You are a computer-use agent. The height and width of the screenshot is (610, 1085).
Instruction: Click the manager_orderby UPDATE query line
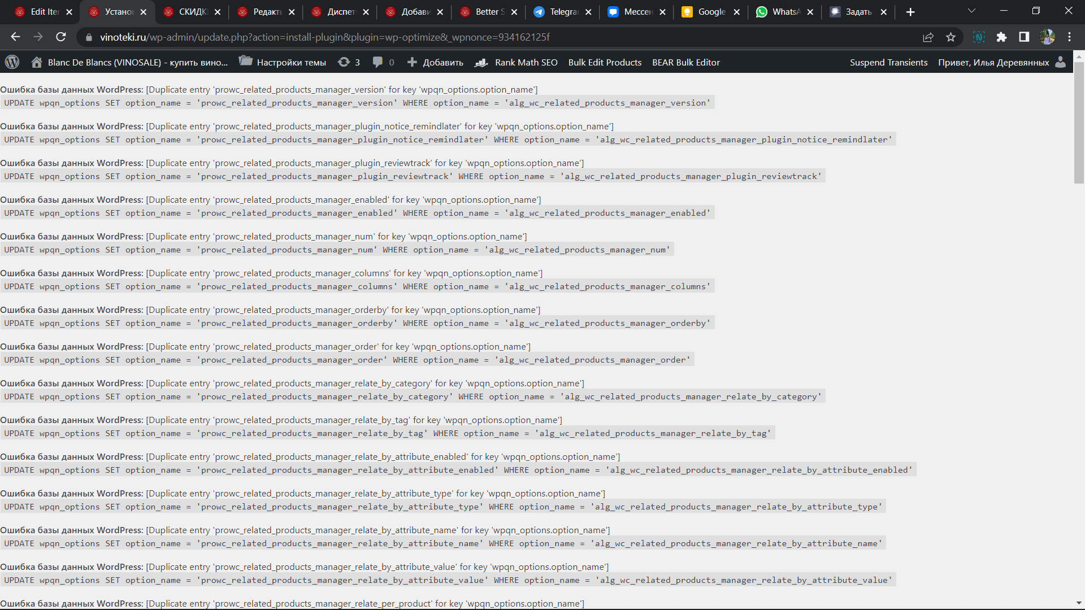coord(357,323)
